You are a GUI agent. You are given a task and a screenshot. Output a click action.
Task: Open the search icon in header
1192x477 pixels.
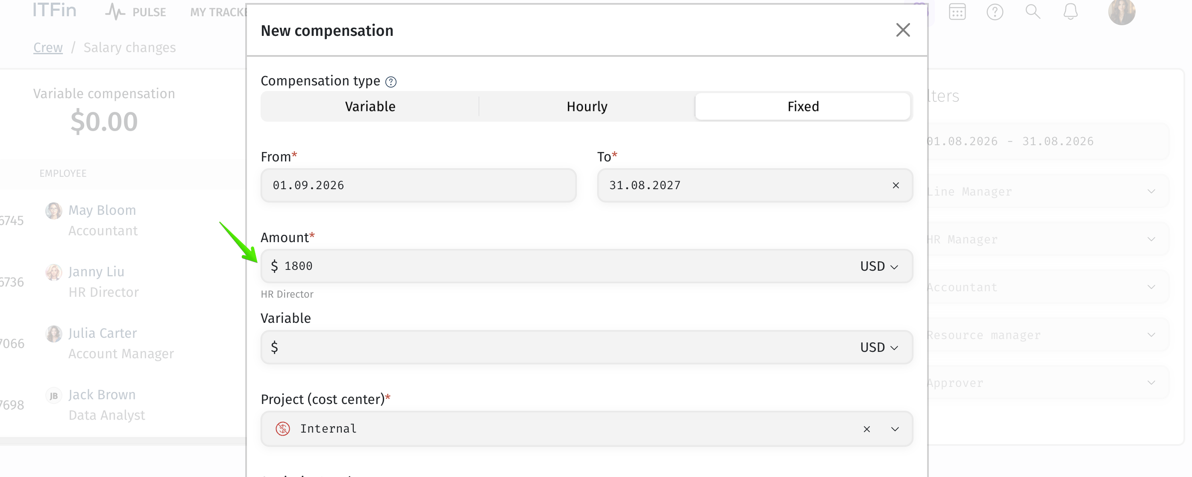(x=1032, y=12)
